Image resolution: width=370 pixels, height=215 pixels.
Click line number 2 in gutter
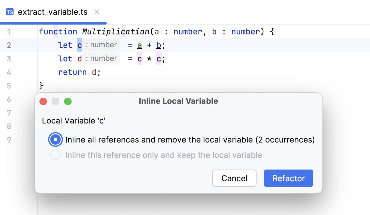coord(9,45)
